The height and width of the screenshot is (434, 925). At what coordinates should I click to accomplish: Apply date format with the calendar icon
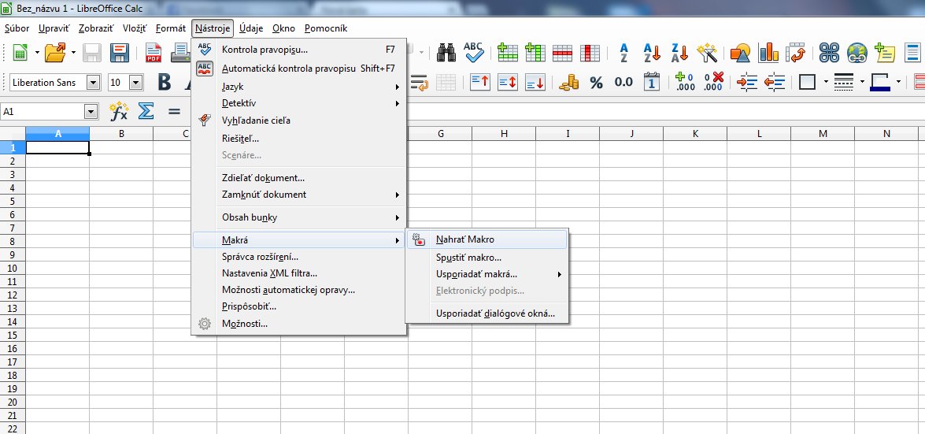click(651, 83)
